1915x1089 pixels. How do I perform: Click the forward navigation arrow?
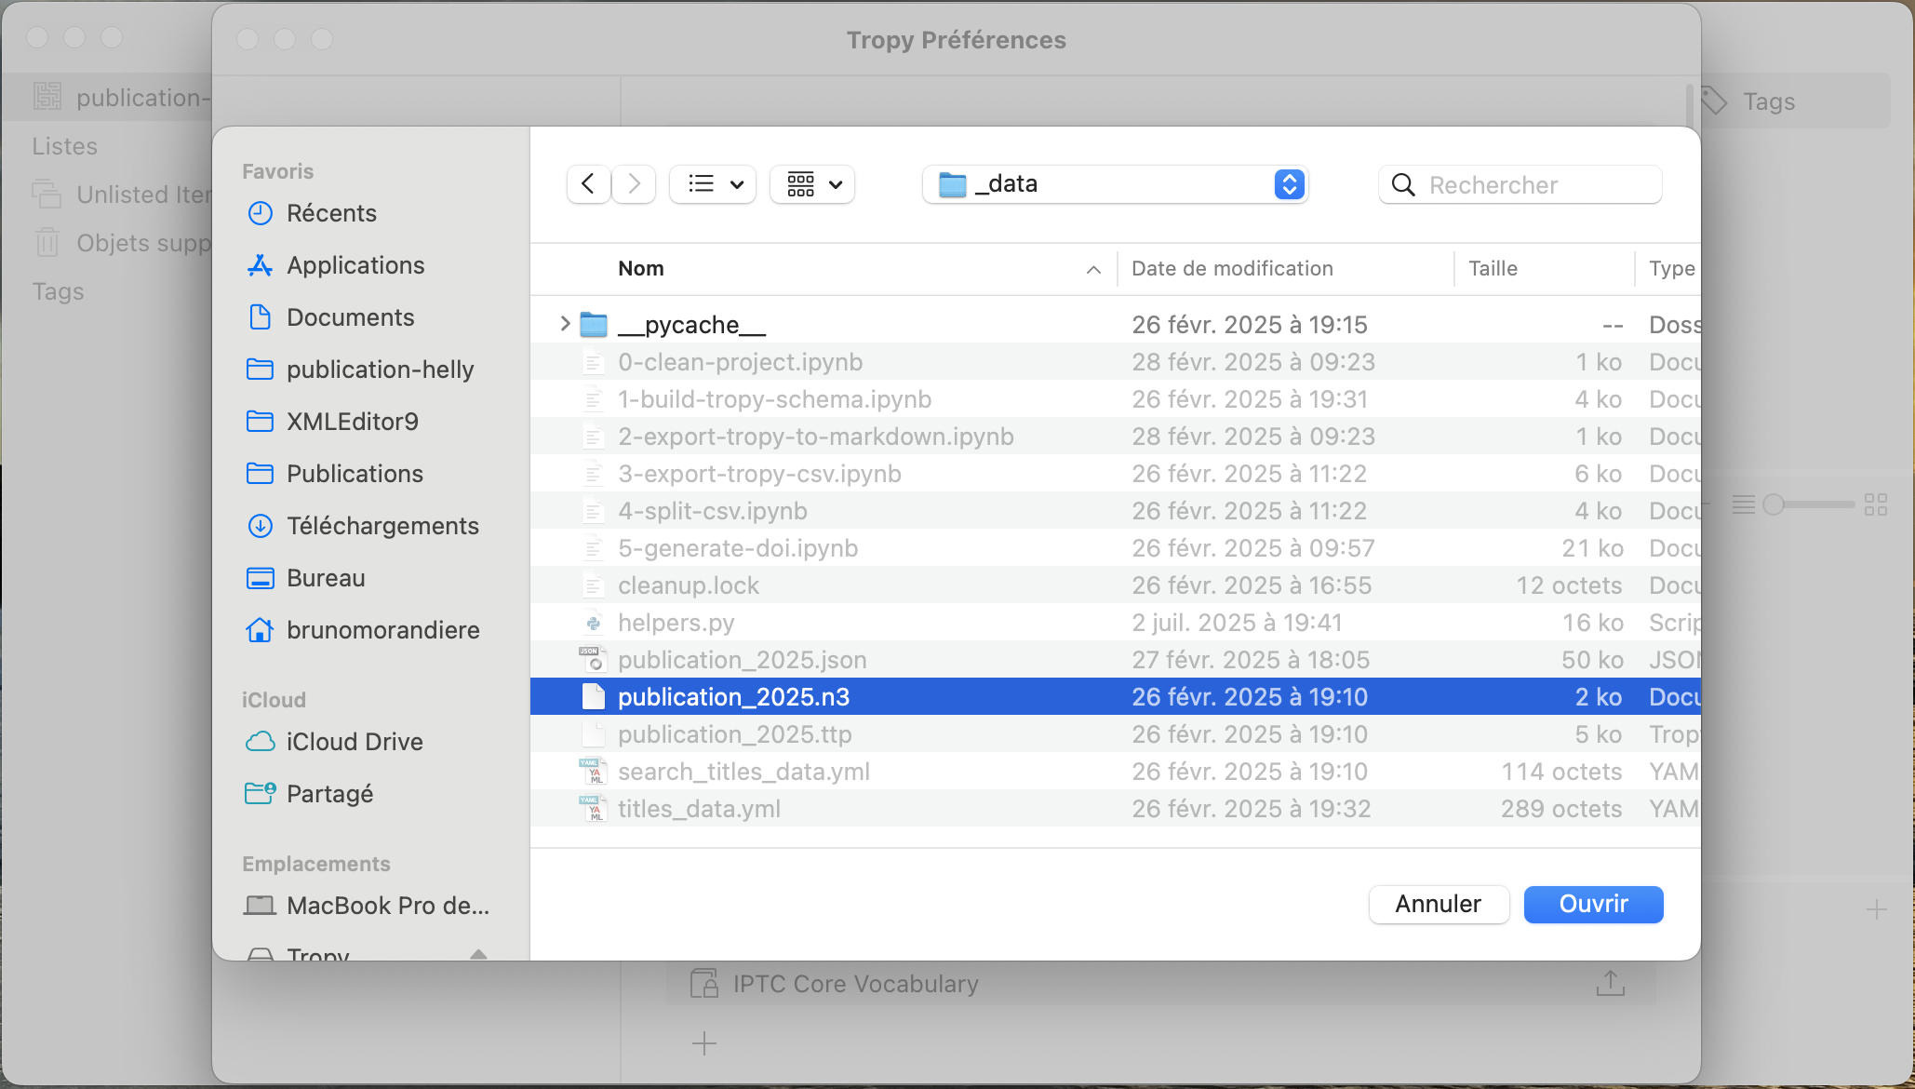(634, 184)
